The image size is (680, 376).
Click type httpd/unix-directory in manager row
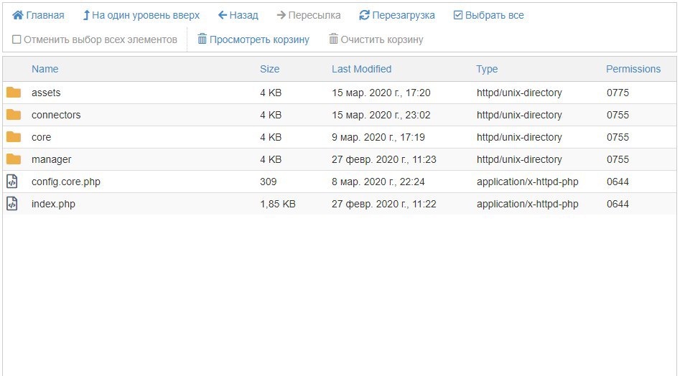519,159
